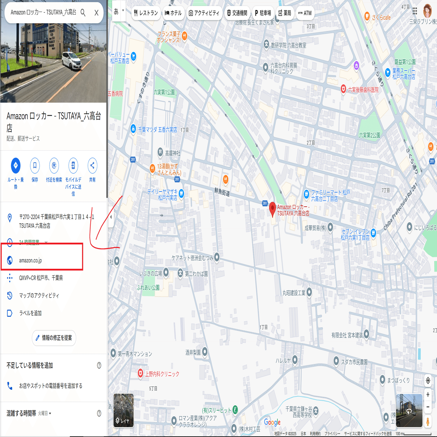
Task: Filter map by ホテル
Action: click(x=173, y=13)
